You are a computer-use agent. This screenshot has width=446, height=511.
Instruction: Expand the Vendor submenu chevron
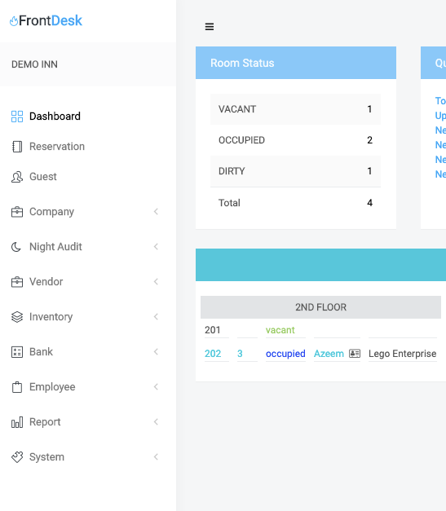[x=157, y=281]
